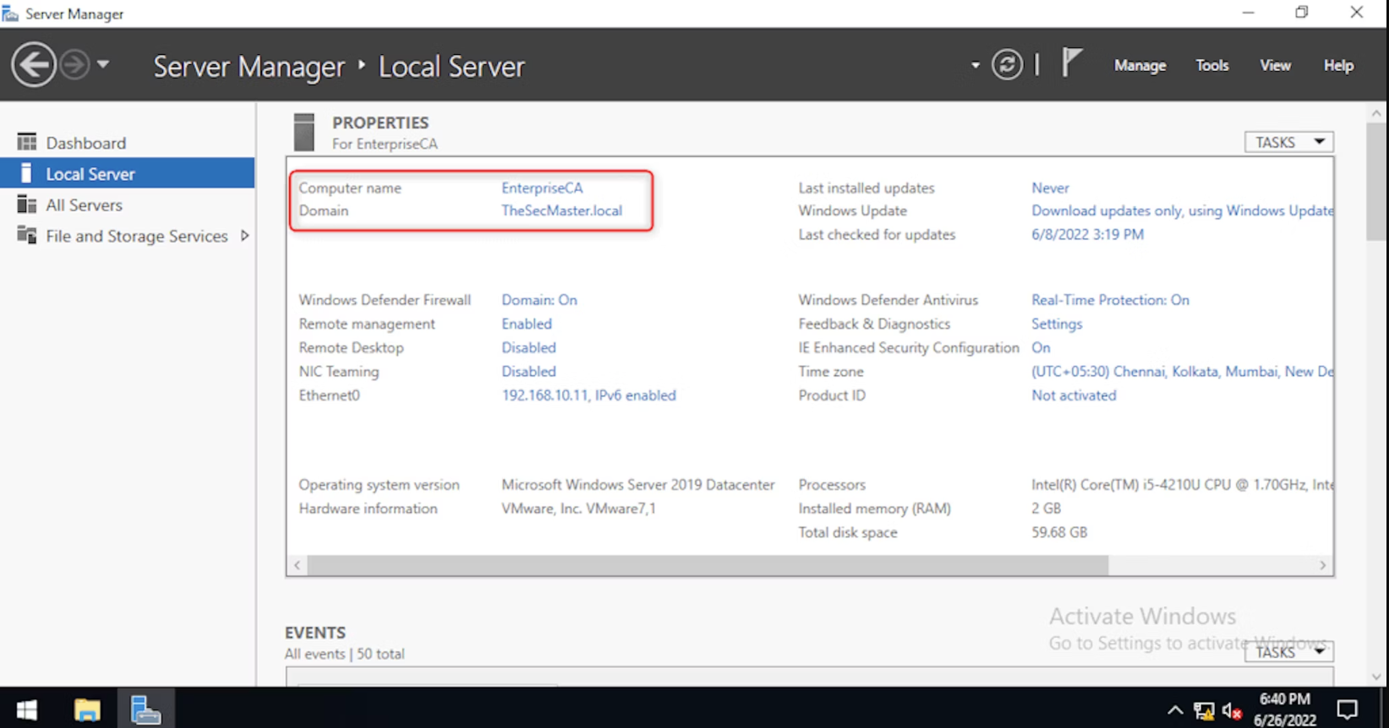Click Real-Time Protection: On link

pos(1110,300)
